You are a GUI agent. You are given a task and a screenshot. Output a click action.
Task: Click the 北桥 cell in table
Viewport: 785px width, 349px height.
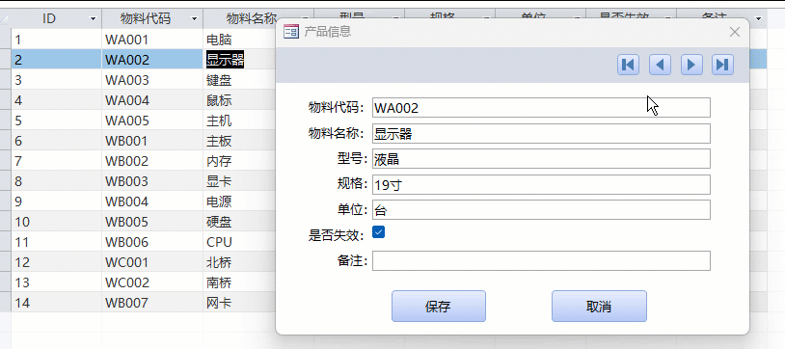pyautogui.click(x=239, y=262)
